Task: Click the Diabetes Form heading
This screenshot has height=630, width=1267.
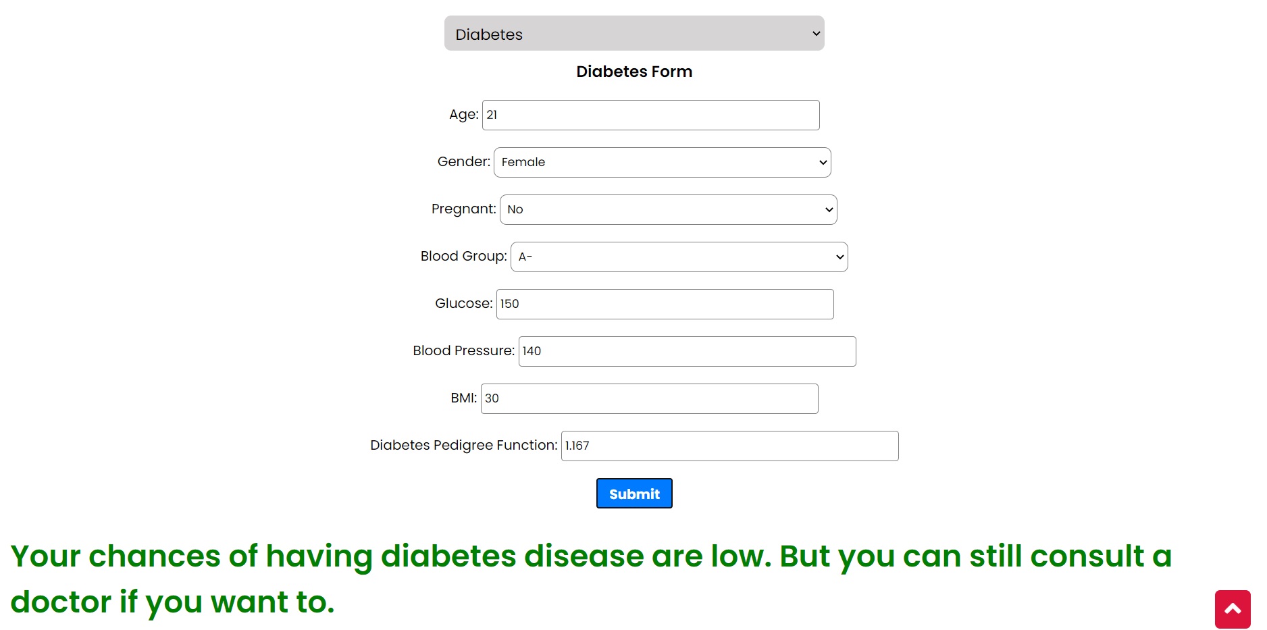Action: click(x=633, y=71)
